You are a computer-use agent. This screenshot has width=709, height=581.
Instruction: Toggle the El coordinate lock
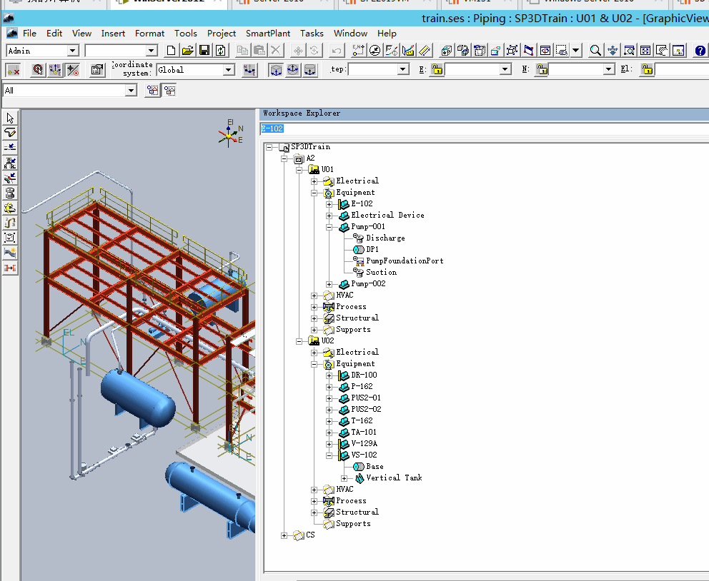coord(647,69)
